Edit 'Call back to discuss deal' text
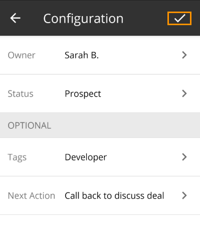Image resolution: width=200 pixels, height=240 pixels. tap(114, 196)
